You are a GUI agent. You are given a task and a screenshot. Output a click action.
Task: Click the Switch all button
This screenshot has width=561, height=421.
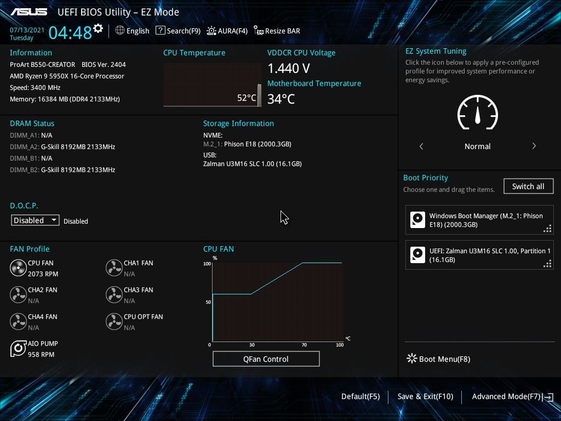(x=528, y=186)
